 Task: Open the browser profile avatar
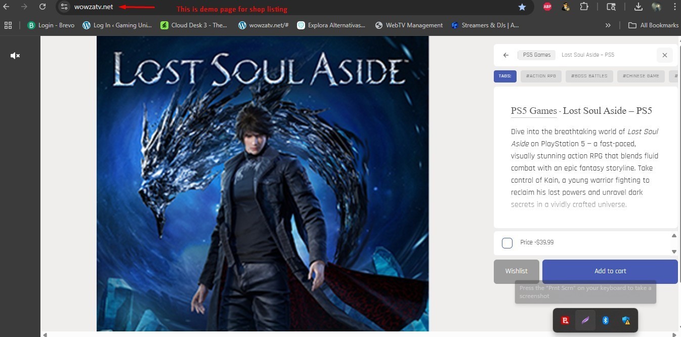(x=657, y=7)
